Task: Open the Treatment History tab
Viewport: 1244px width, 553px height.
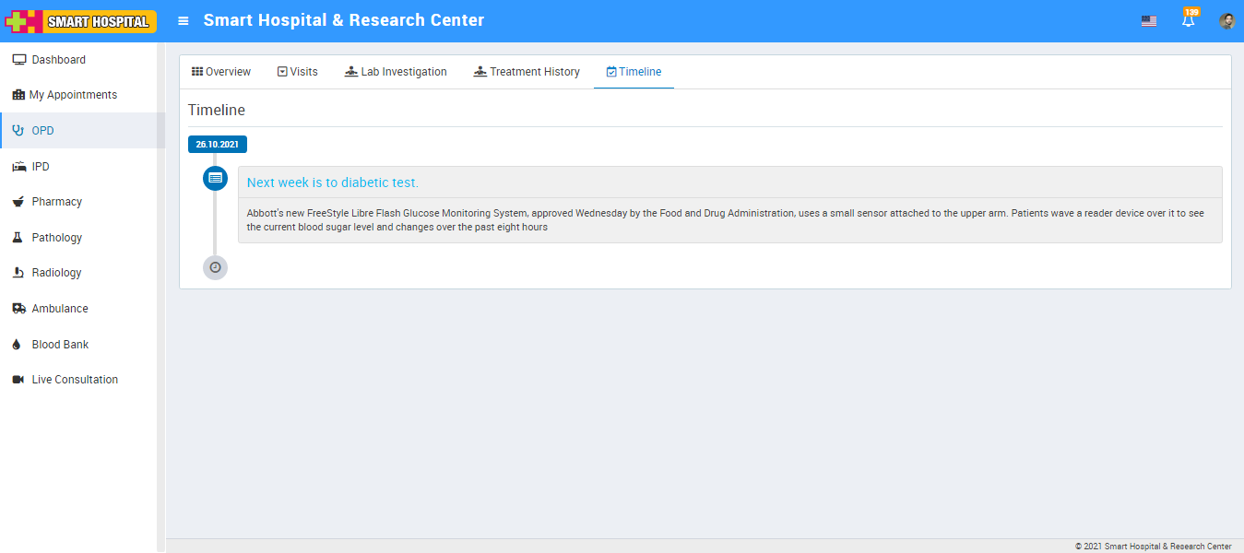Action: 527,72
